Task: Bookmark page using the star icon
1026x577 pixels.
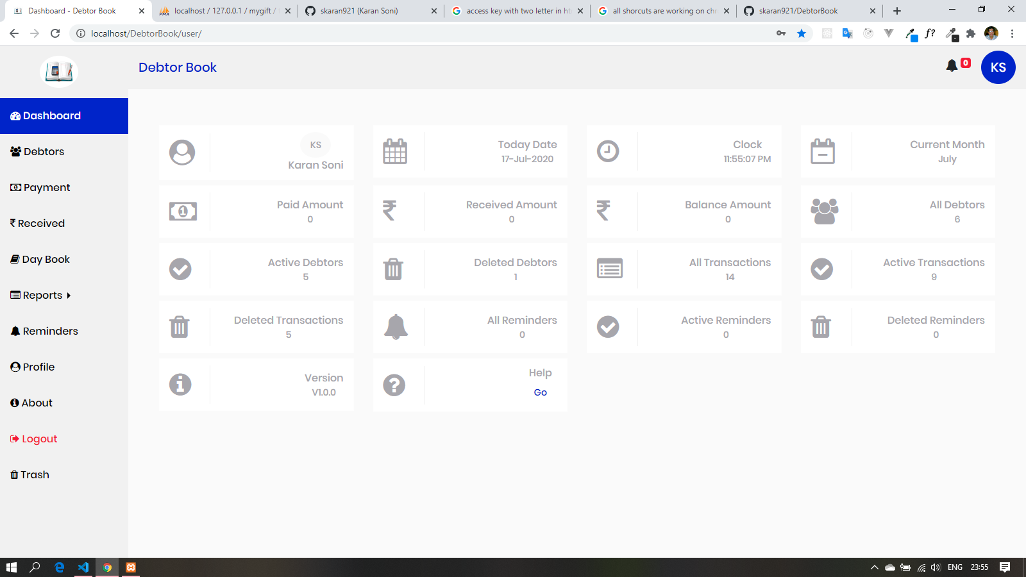Action: click(x=802, y=33)
